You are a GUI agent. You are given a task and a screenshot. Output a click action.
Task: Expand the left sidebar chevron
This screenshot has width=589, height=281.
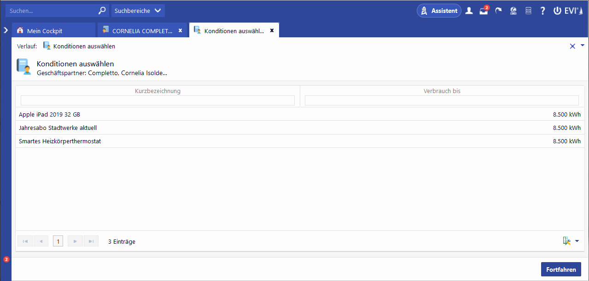tap(6, 30)
